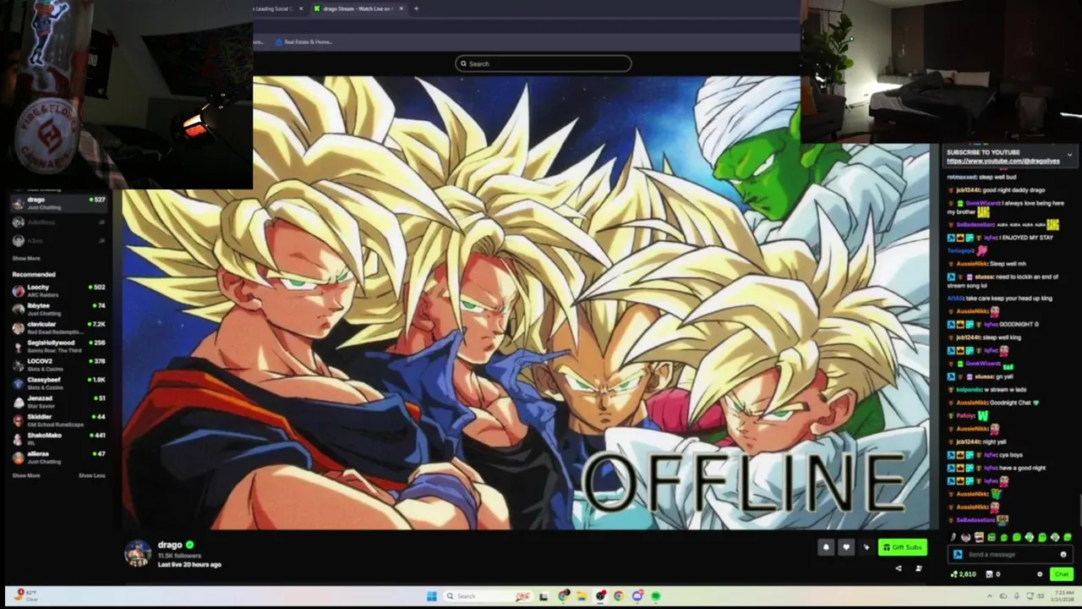Open the emoji picker in chat box

(1063, 555)
